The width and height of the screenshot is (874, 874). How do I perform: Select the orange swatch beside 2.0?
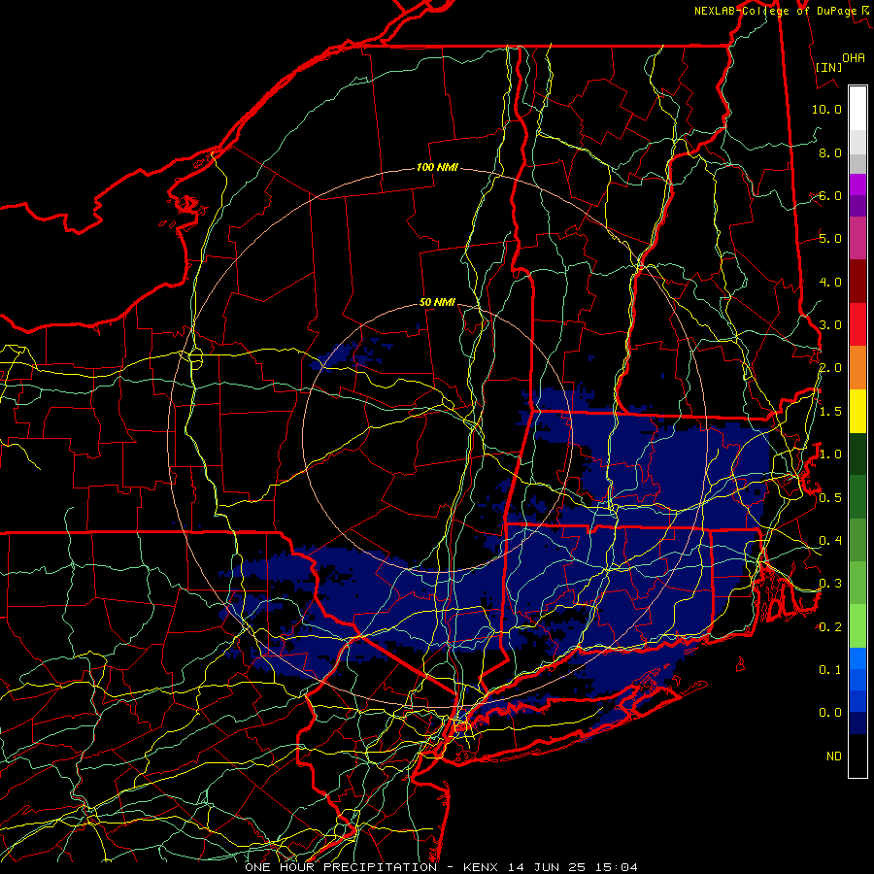(x=857, y=368)
